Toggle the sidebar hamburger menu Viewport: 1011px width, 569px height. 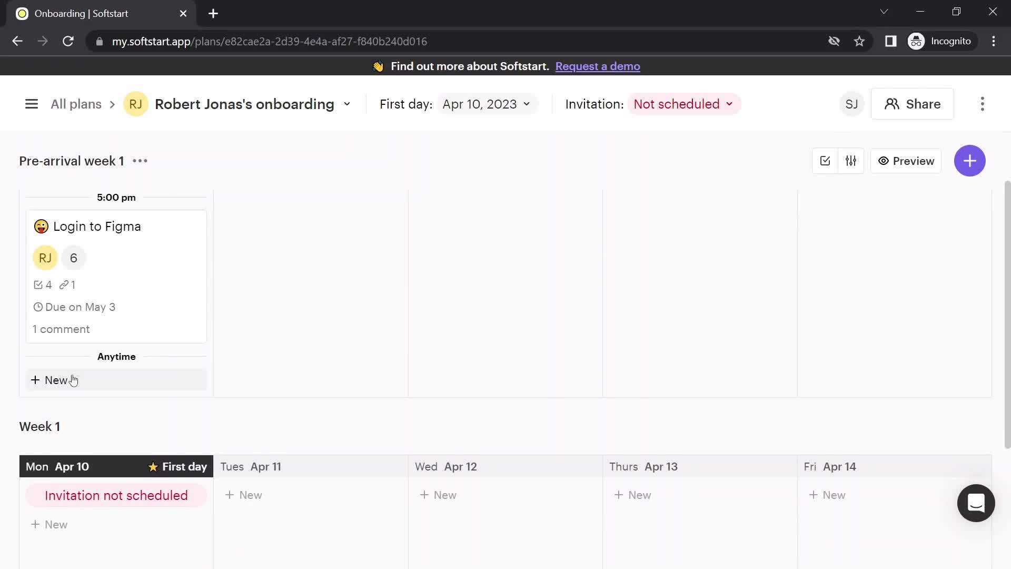coord(31,104)
